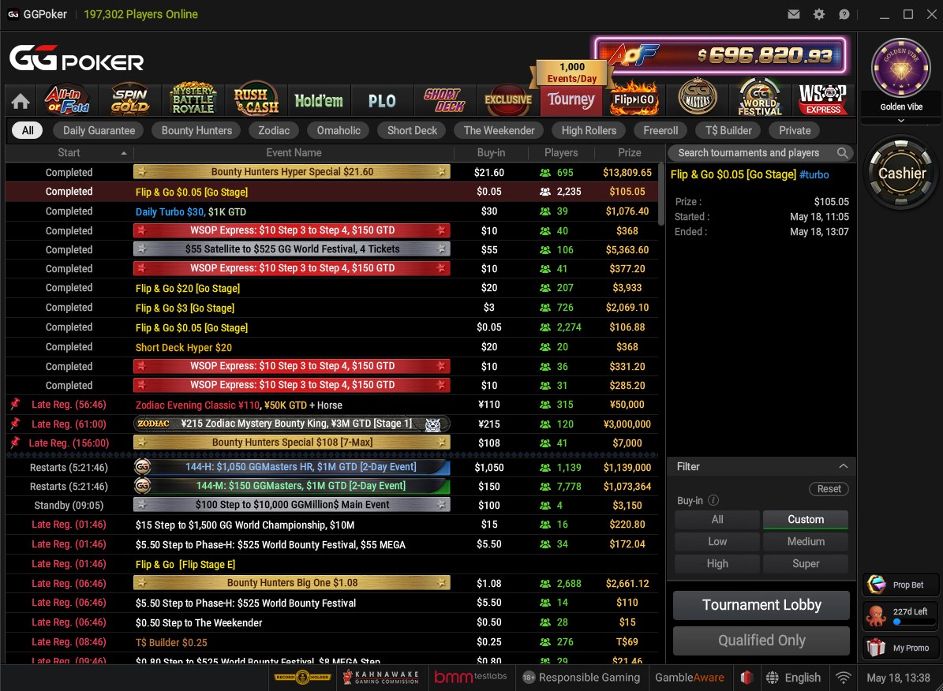This screenshot has height=691, width=943.
Task: Filter by Freeroll tournaments
Action: (x=660, y=130)
